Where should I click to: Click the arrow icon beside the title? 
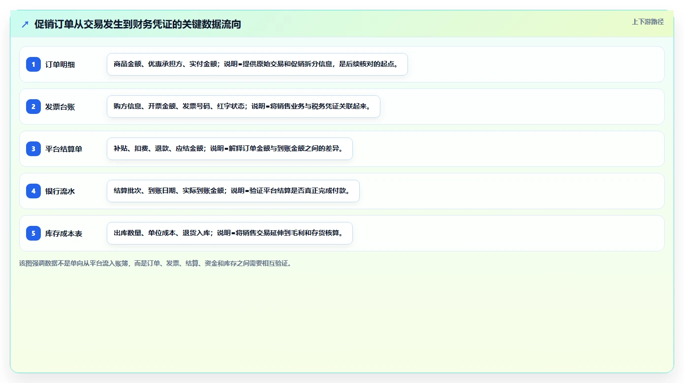pos(25,24)
